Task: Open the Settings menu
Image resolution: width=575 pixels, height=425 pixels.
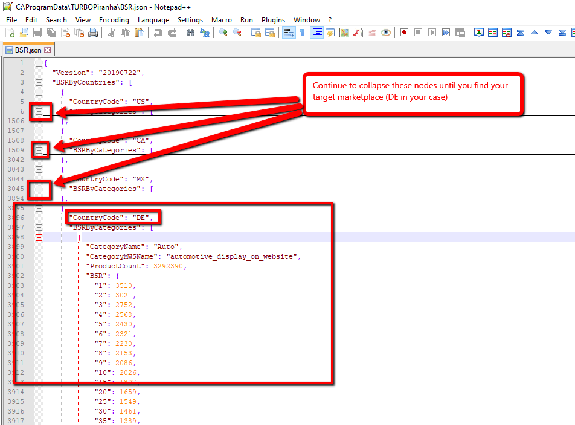Action: tap(190, 20)
